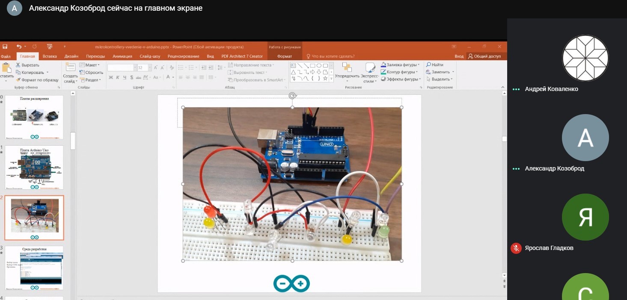Open the Файл tab
Image resolution: width=627 pixels, height=300 pixels.
(x=6, y=56)
